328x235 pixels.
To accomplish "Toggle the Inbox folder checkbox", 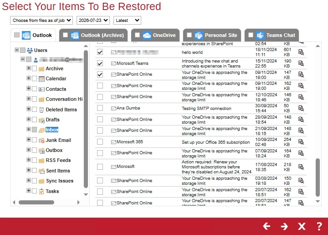I will point(34,130).
